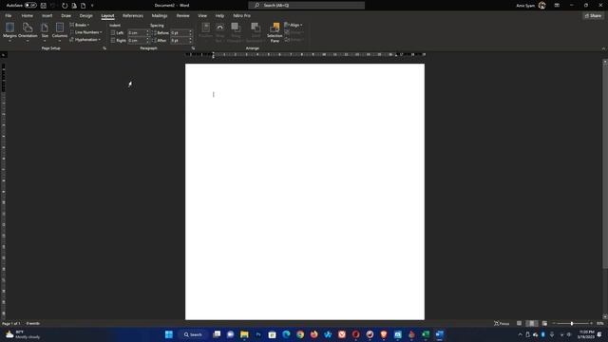
Task: Switch to the Design tab
Action: (86, 15)
